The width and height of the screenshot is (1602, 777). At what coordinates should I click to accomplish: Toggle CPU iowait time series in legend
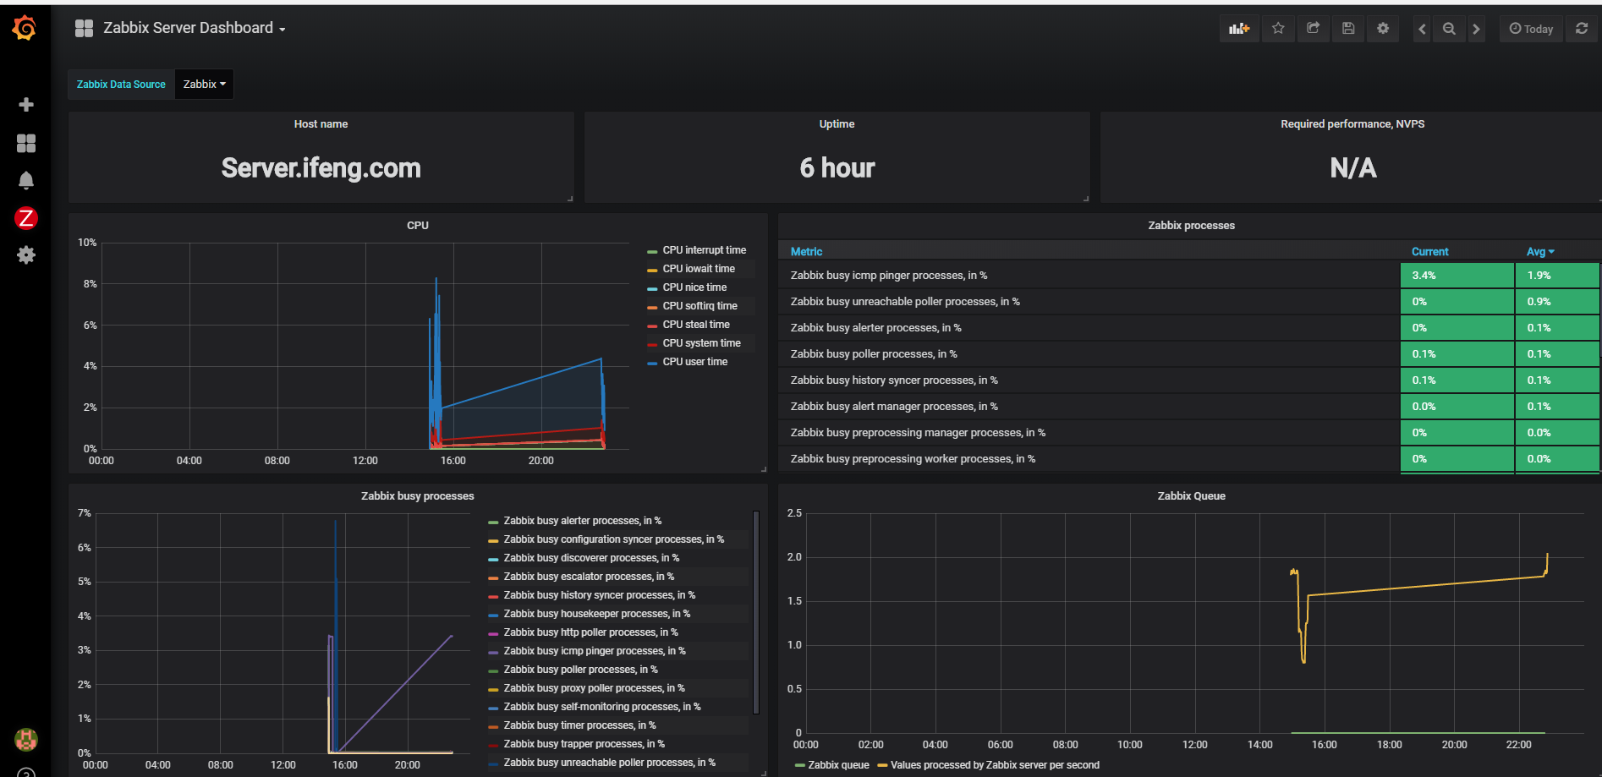click(x=699, y=269)
